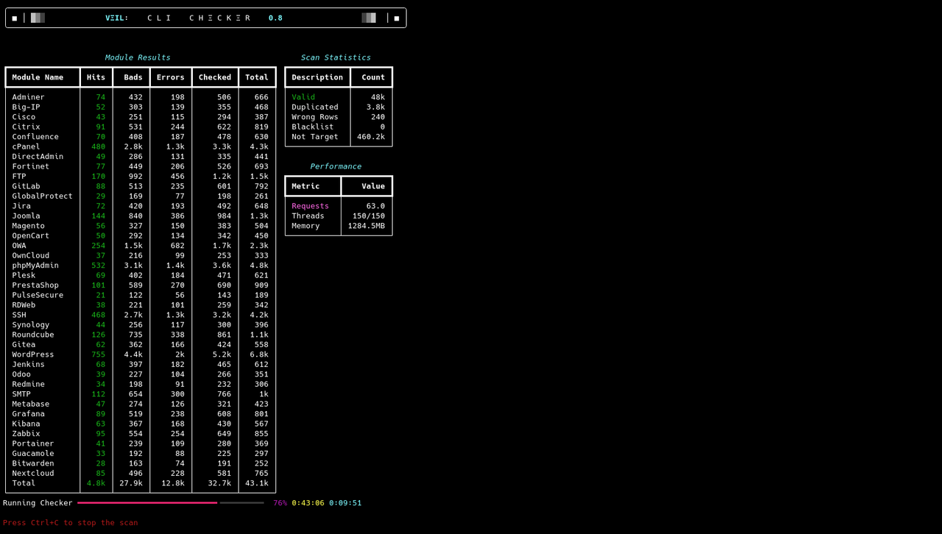
Task: Click the Portainer module name
Action: [x=33, y=444]
